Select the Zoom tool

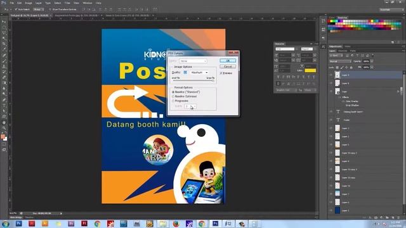pyautogui.click(x=4, y=128)
